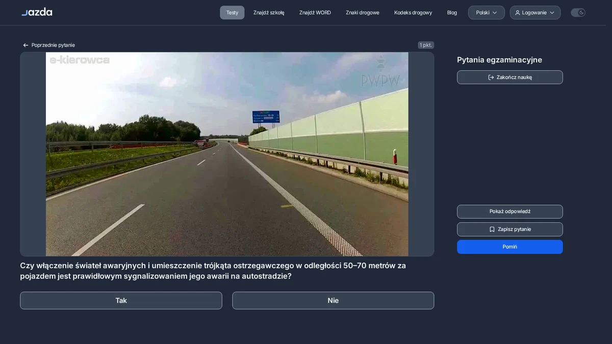Image resolution: width=612 pixels, height=344 pixels.
Task: Click the 1 pkt. points badge
Action: (426, 45)
